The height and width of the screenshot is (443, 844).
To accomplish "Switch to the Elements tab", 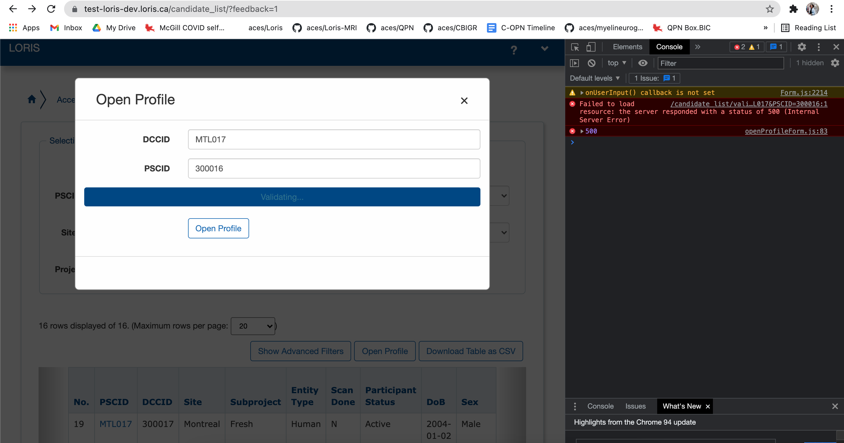I will pyautogui.click(x=627, y=47).
